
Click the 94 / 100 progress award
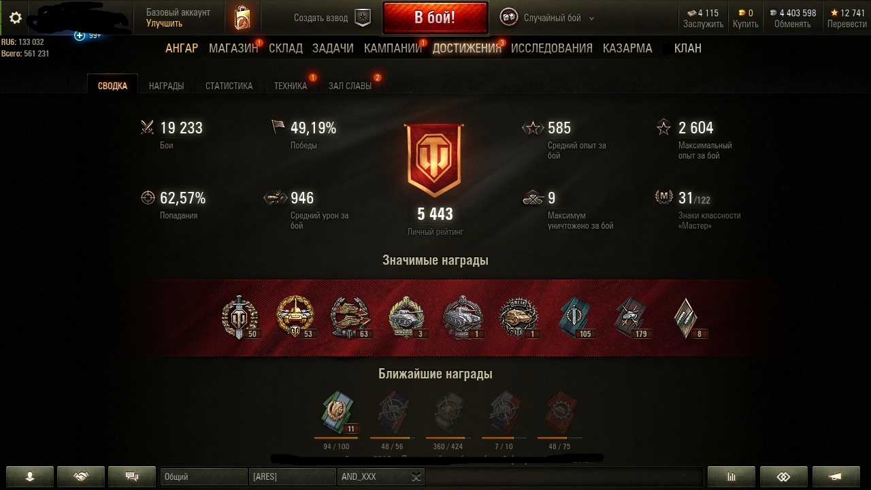tap(336, 416)
